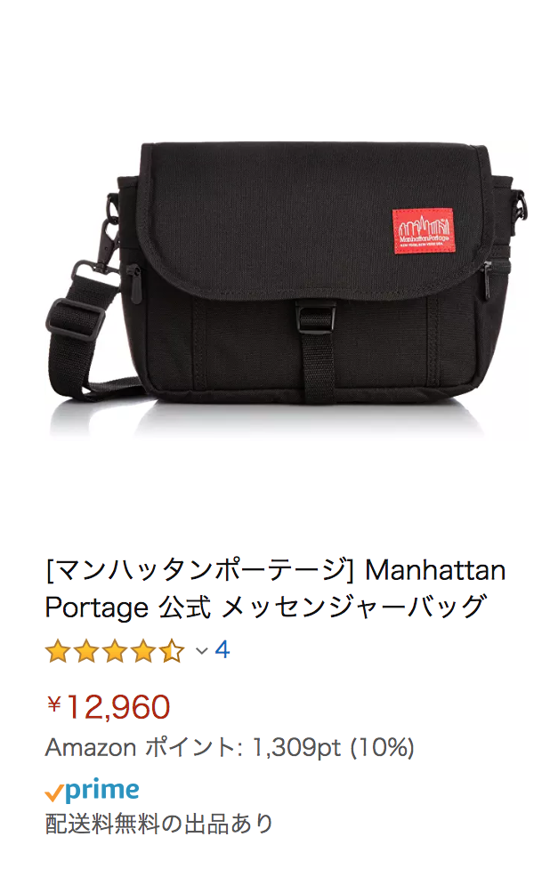This screenshot has height=893, width=550.
Task: Click the front buckle on the bag
Action: pos(315,319)
